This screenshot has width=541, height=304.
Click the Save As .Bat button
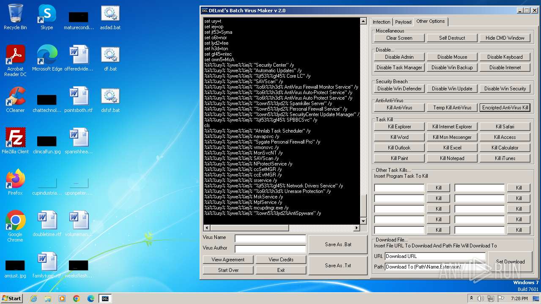point(338,244)
